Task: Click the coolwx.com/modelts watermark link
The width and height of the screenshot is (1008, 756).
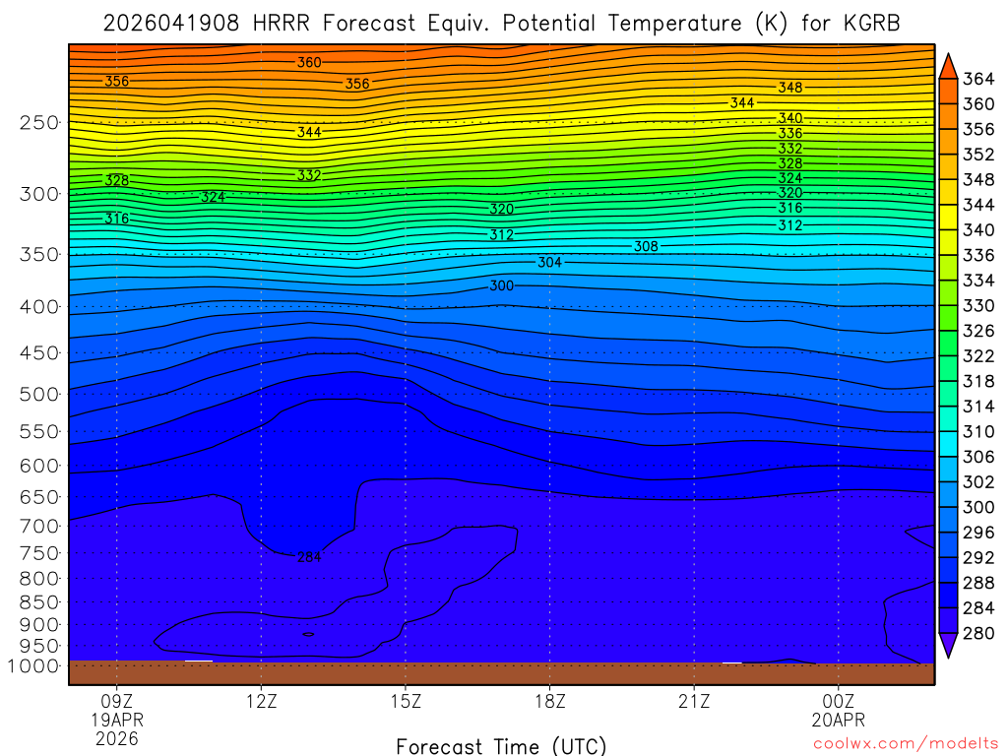Action: pyautogui.click(x=906, y=744)
